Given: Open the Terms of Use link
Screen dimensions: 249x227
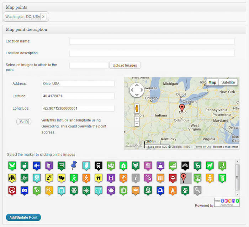Looking at the screenshot, I should pyautogui.click(x=203, y=147).
